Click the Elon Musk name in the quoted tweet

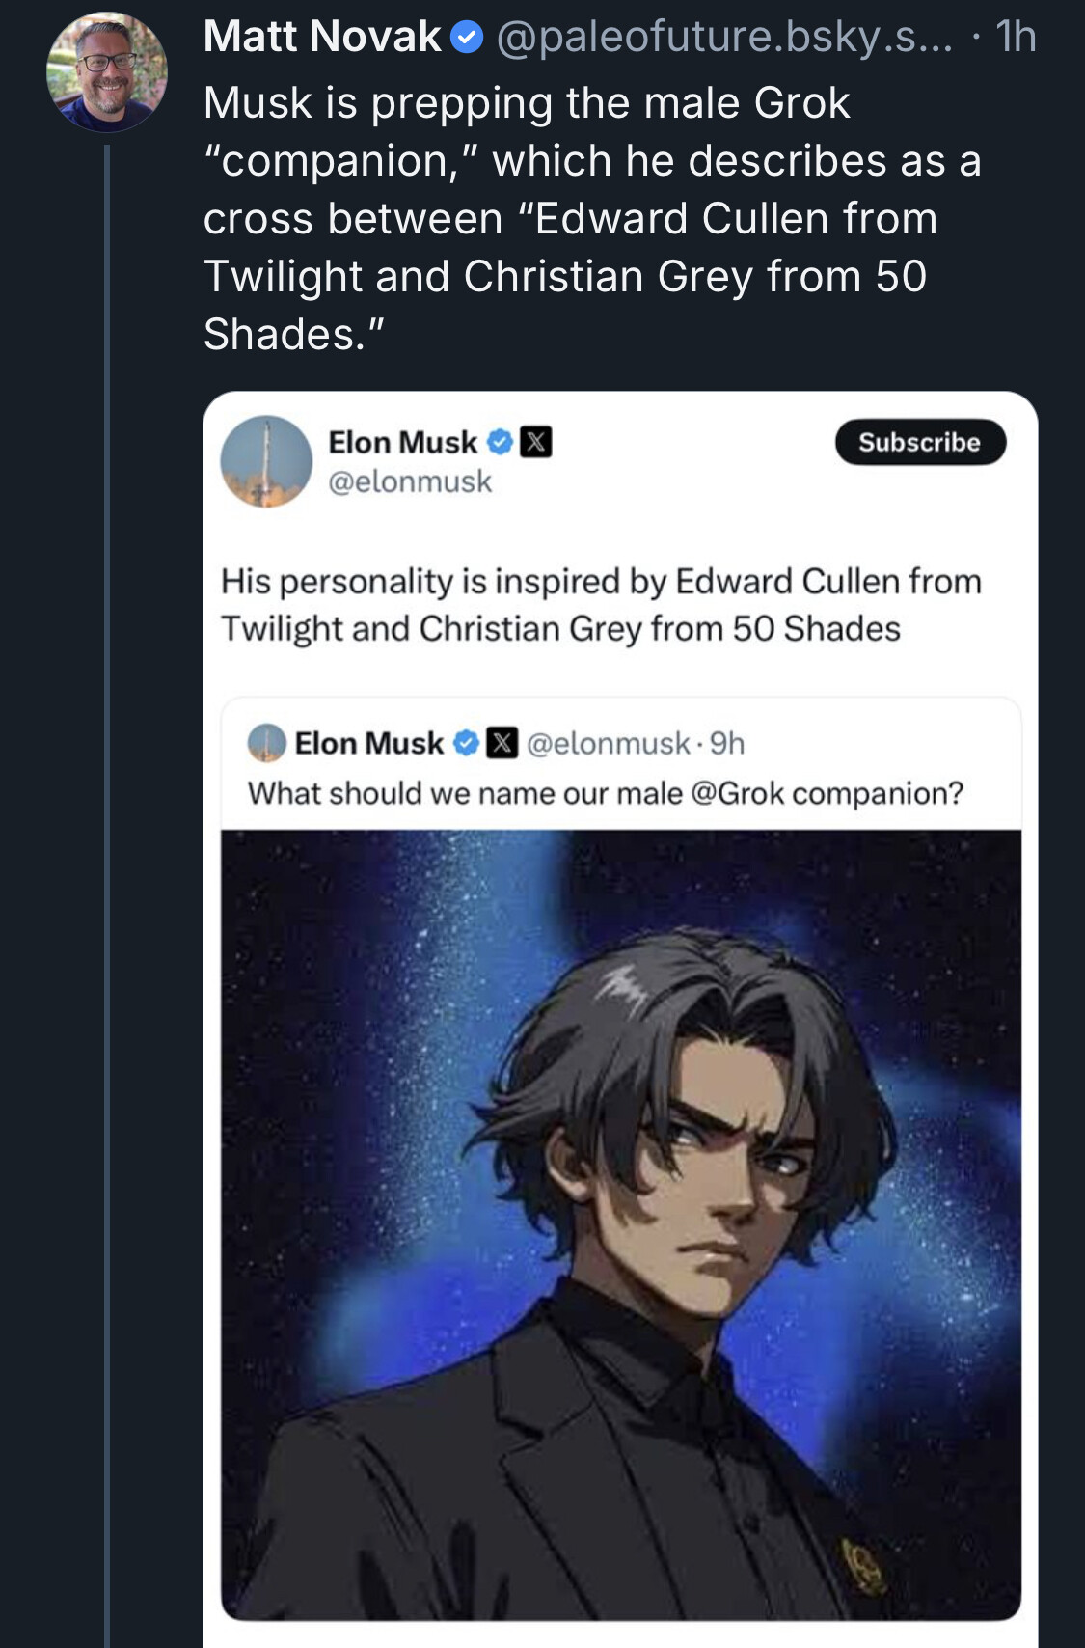pyautogui.click(x=368, y=743)
